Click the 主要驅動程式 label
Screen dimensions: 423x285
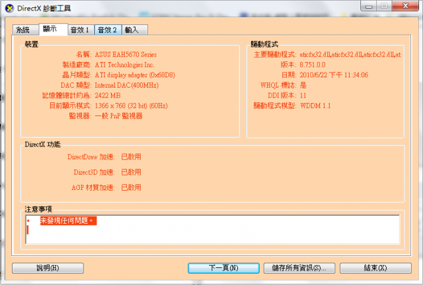coord(275,54)
